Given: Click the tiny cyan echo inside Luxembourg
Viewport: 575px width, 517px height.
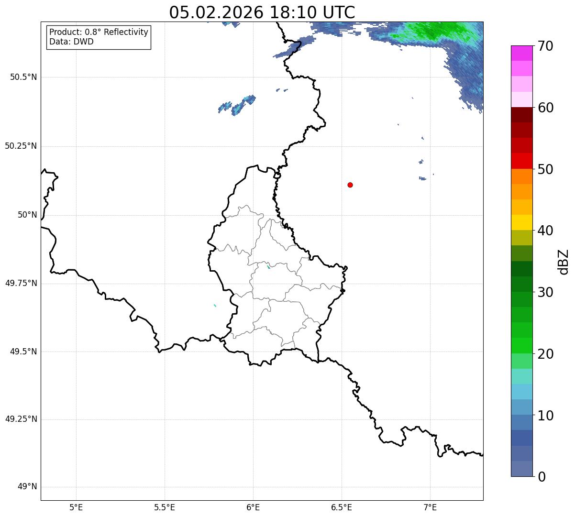Looking at the screenshot, I should pyautogui.click(x=268, y=267).
